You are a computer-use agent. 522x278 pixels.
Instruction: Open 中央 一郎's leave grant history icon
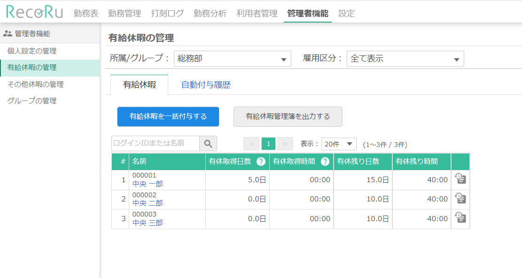pyautogui.click(x=460, y=179)
